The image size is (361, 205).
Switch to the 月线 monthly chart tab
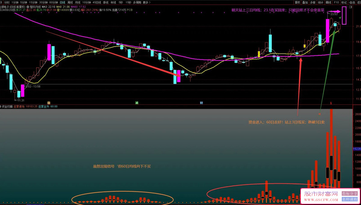[78, 2]
